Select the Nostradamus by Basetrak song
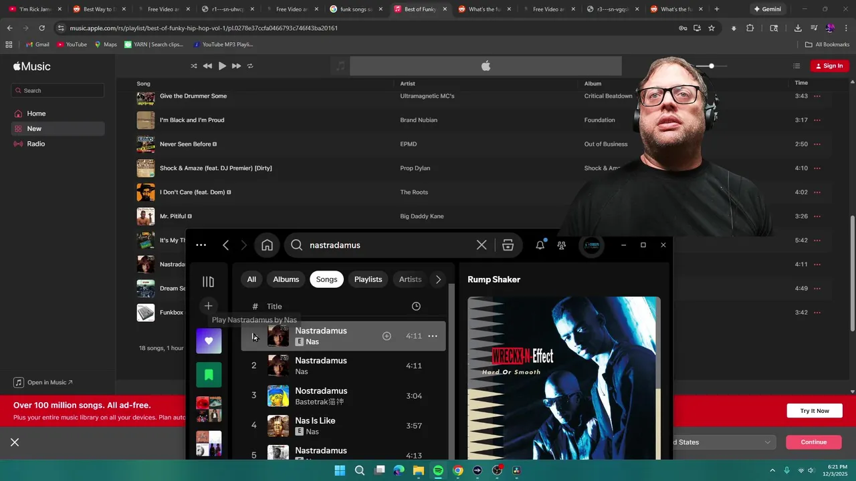 tap(344, 396)
